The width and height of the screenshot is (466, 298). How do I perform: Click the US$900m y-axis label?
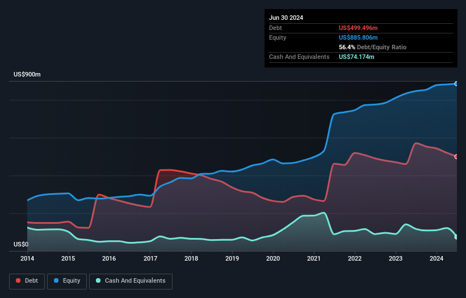pyautogui.click(x=27, y=74)
